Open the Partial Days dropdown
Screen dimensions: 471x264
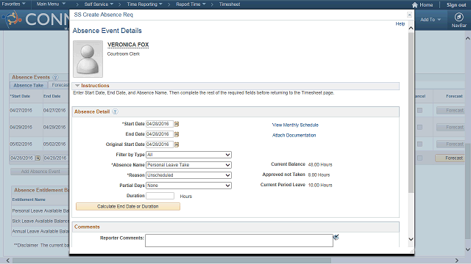point(188,186)
